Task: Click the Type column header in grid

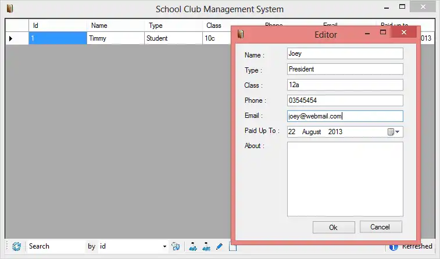Action: [x=173, y=26]
